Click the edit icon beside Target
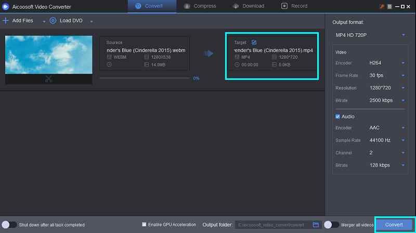Screen dimensions: 416x233 [x=254, y=42]
